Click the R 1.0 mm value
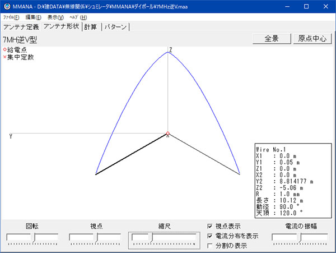 click(x=290, y=194)
